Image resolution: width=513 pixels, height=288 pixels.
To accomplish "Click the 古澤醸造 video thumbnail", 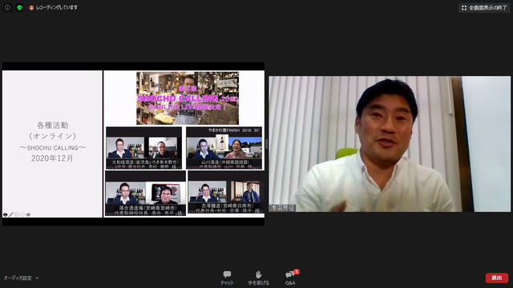I will tap(226, 193).
